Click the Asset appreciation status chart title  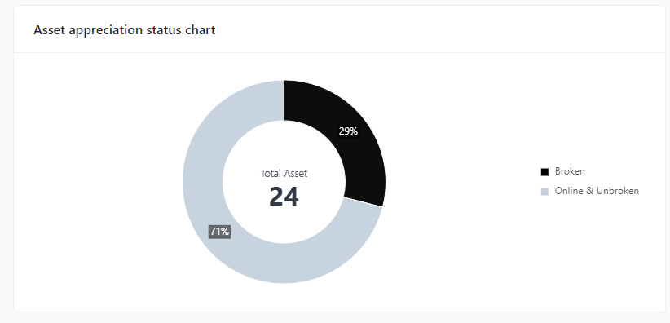pos(125,30)
